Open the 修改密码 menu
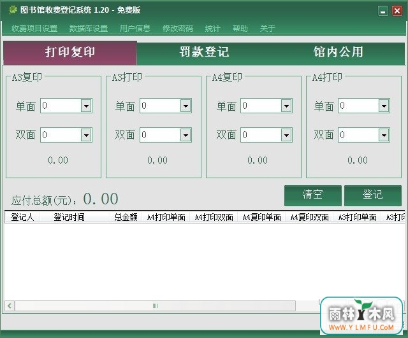 [178, 28]
